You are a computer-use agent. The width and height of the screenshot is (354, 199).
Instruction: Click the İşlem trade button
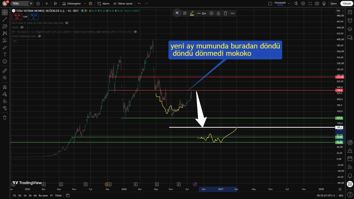point(333,4)
